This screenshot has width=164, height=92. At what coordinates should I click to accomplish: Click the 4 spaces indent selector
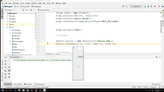pos(154,87)
